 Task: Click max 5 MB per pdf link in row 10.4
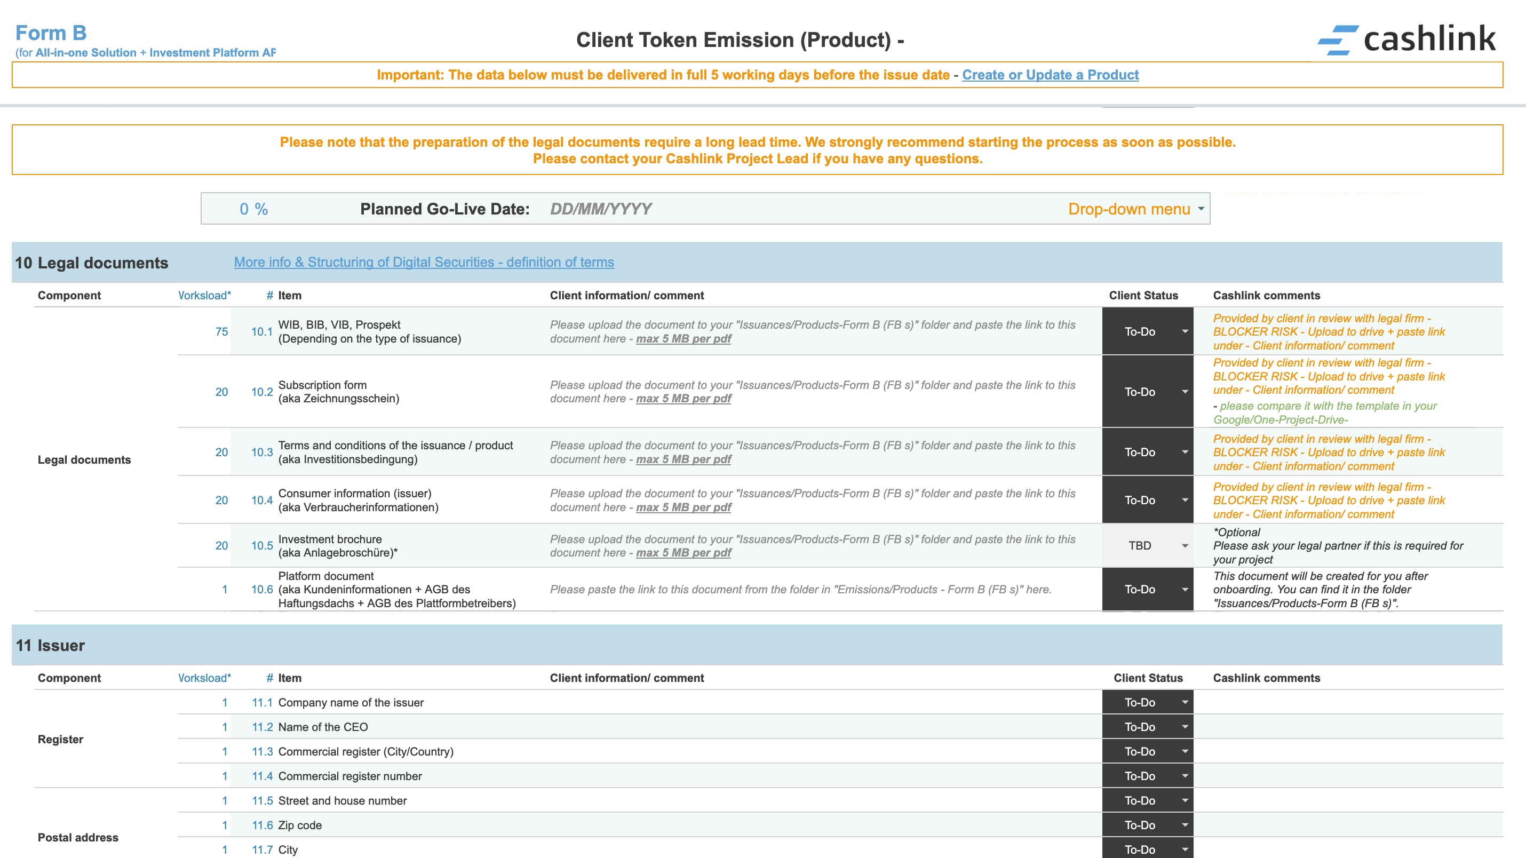[683, 507]
